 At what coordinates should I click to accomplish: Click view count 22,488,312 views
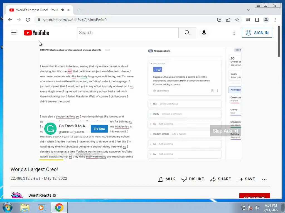tap(25, 178)
